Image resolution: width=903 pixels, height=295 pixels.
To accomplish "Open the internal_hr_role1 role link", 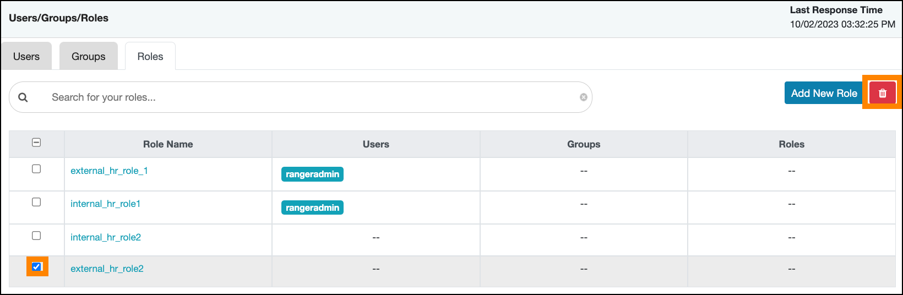I will pyautogui.click(x=105, y=204).
